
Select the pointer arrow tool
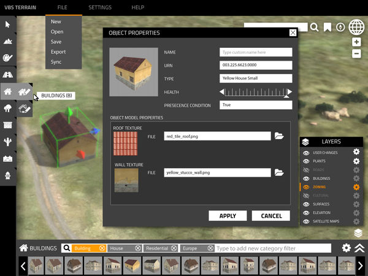click(x=8, y=25)
